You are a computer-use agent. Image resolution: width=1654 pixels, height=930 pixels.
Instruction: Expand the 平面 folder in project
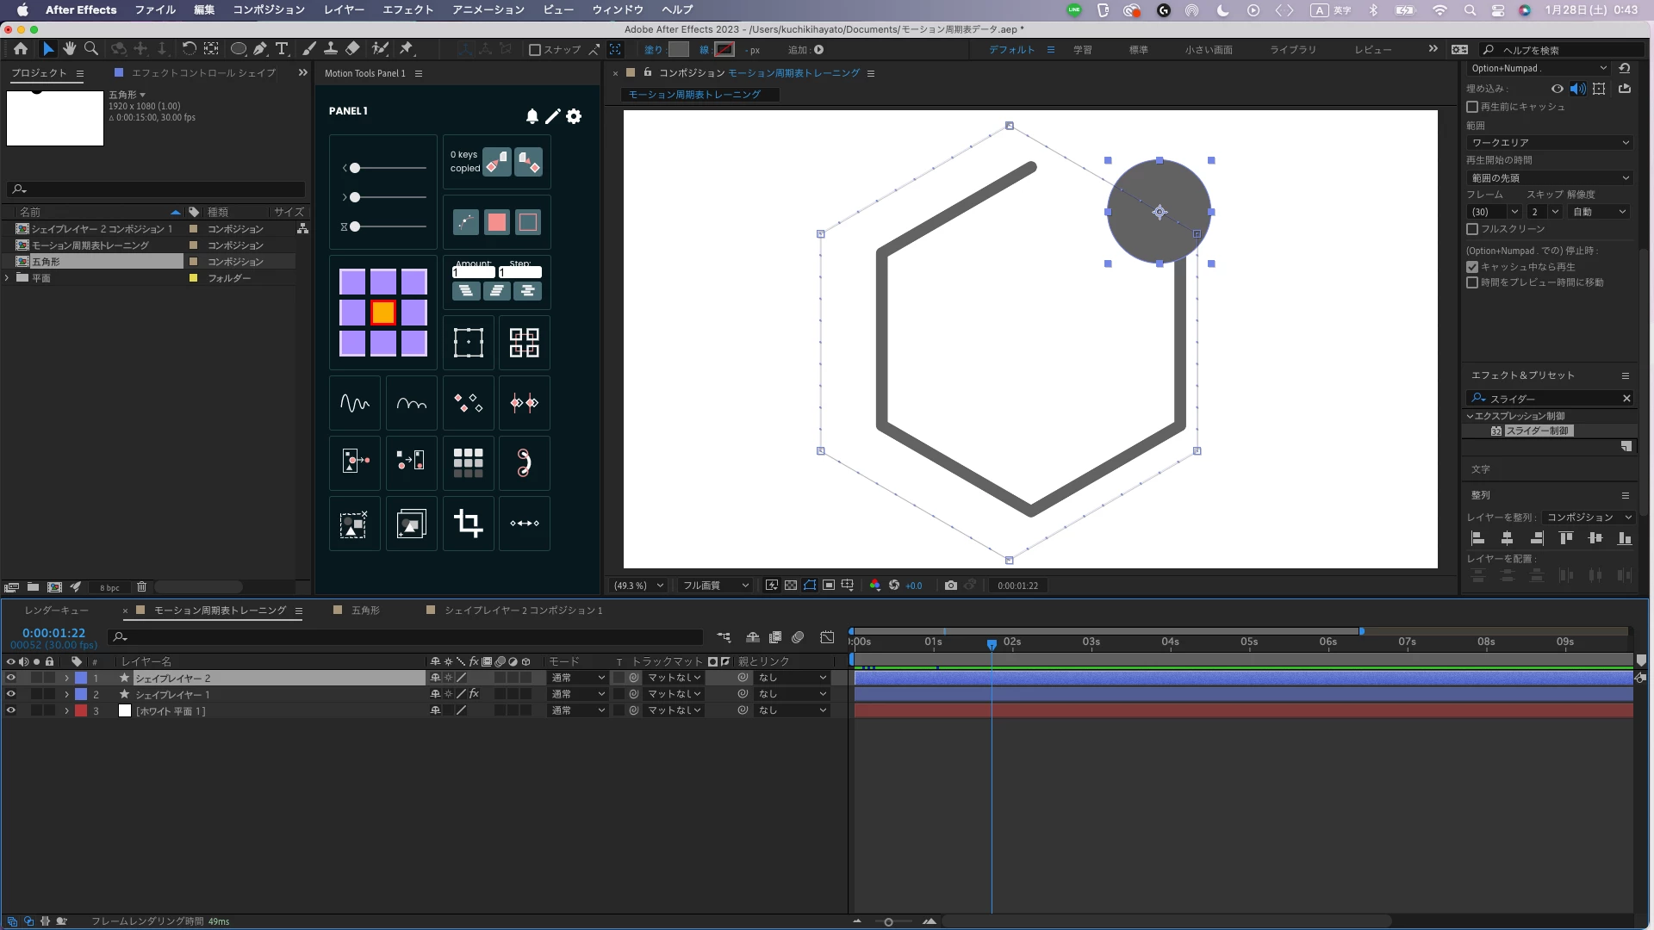tap(8, 278)
